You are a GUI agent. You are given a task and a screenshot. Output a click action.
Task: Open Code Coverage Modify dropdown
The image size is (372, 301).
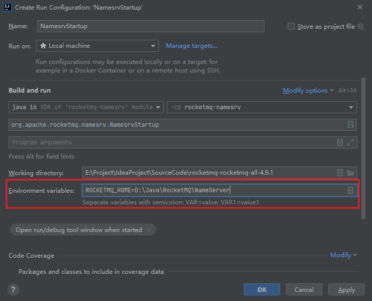click(343, 255)
